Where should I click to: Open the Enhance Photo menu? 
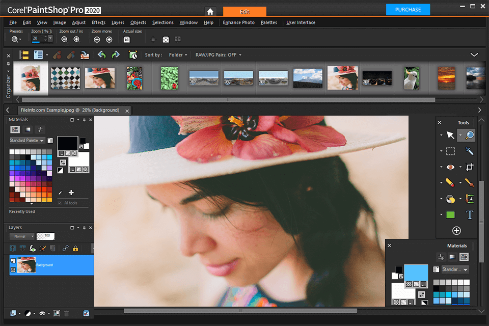tap(238, 22)
